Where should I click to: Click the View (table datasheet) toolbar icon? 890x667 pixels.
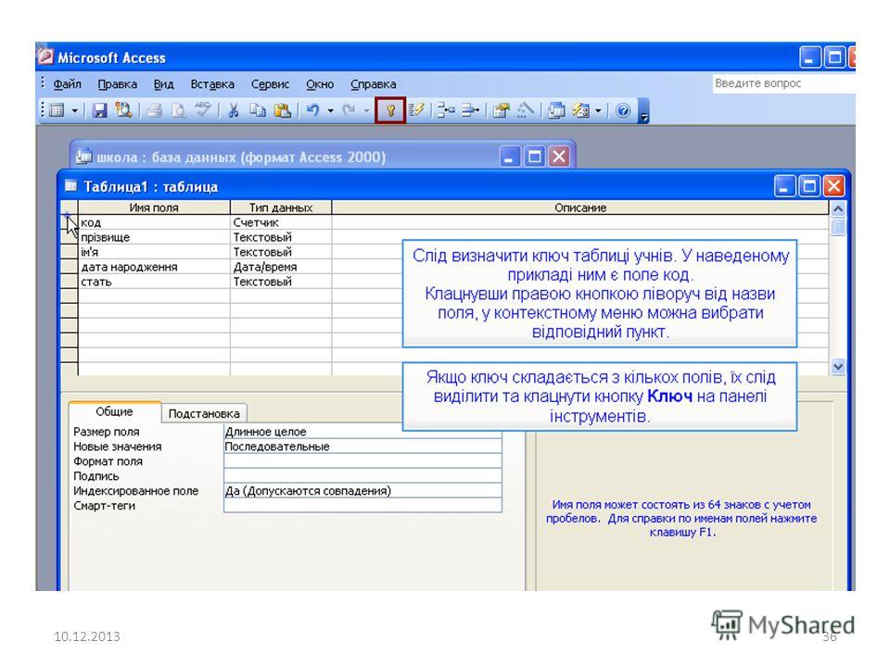pos(57,110)
